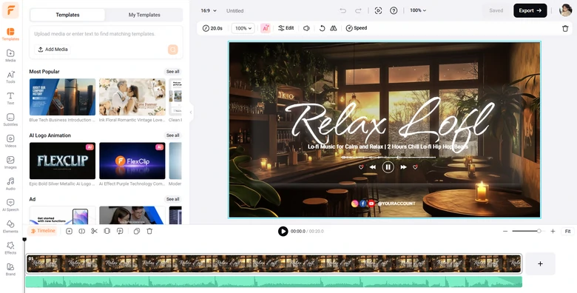577x293 pixels.
Task: Click the undo arrow
Action: [x=343, y=10]
